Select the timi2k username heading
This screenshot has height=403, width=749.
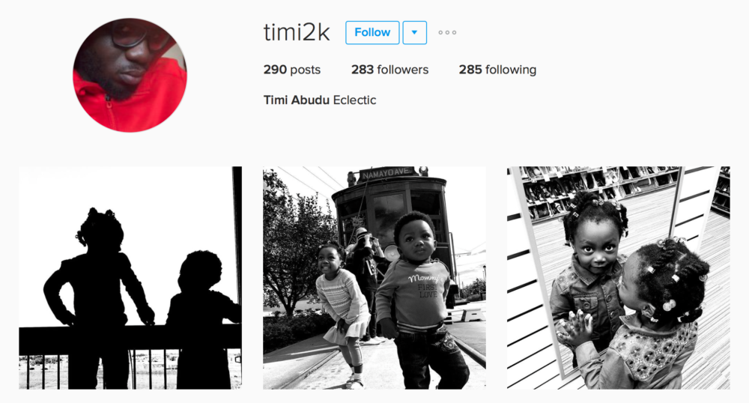click(297, 32)
